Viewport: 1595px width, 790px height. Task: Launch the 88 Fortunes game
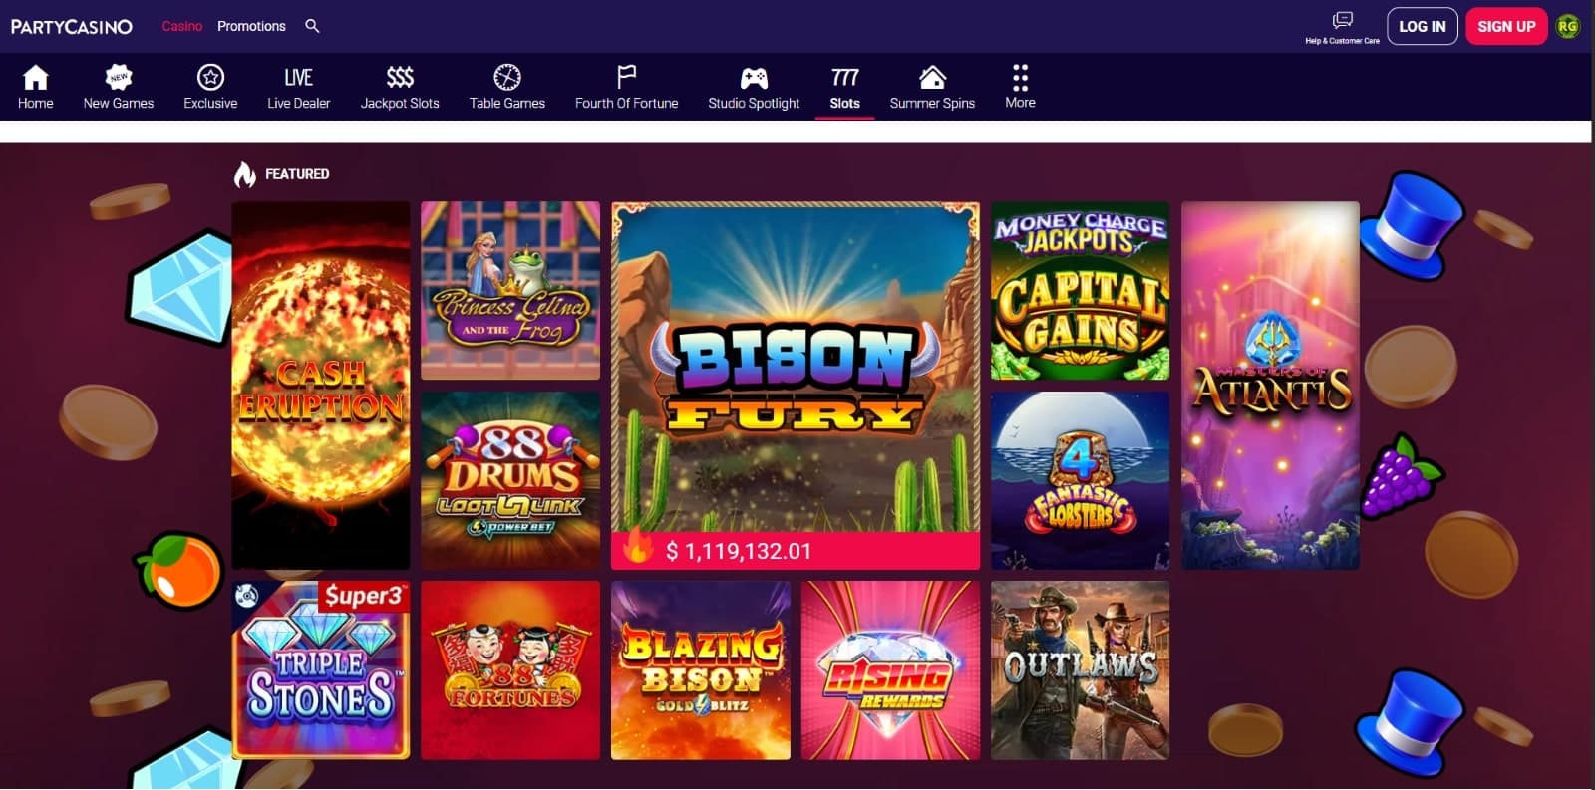(x=510, y=670)
